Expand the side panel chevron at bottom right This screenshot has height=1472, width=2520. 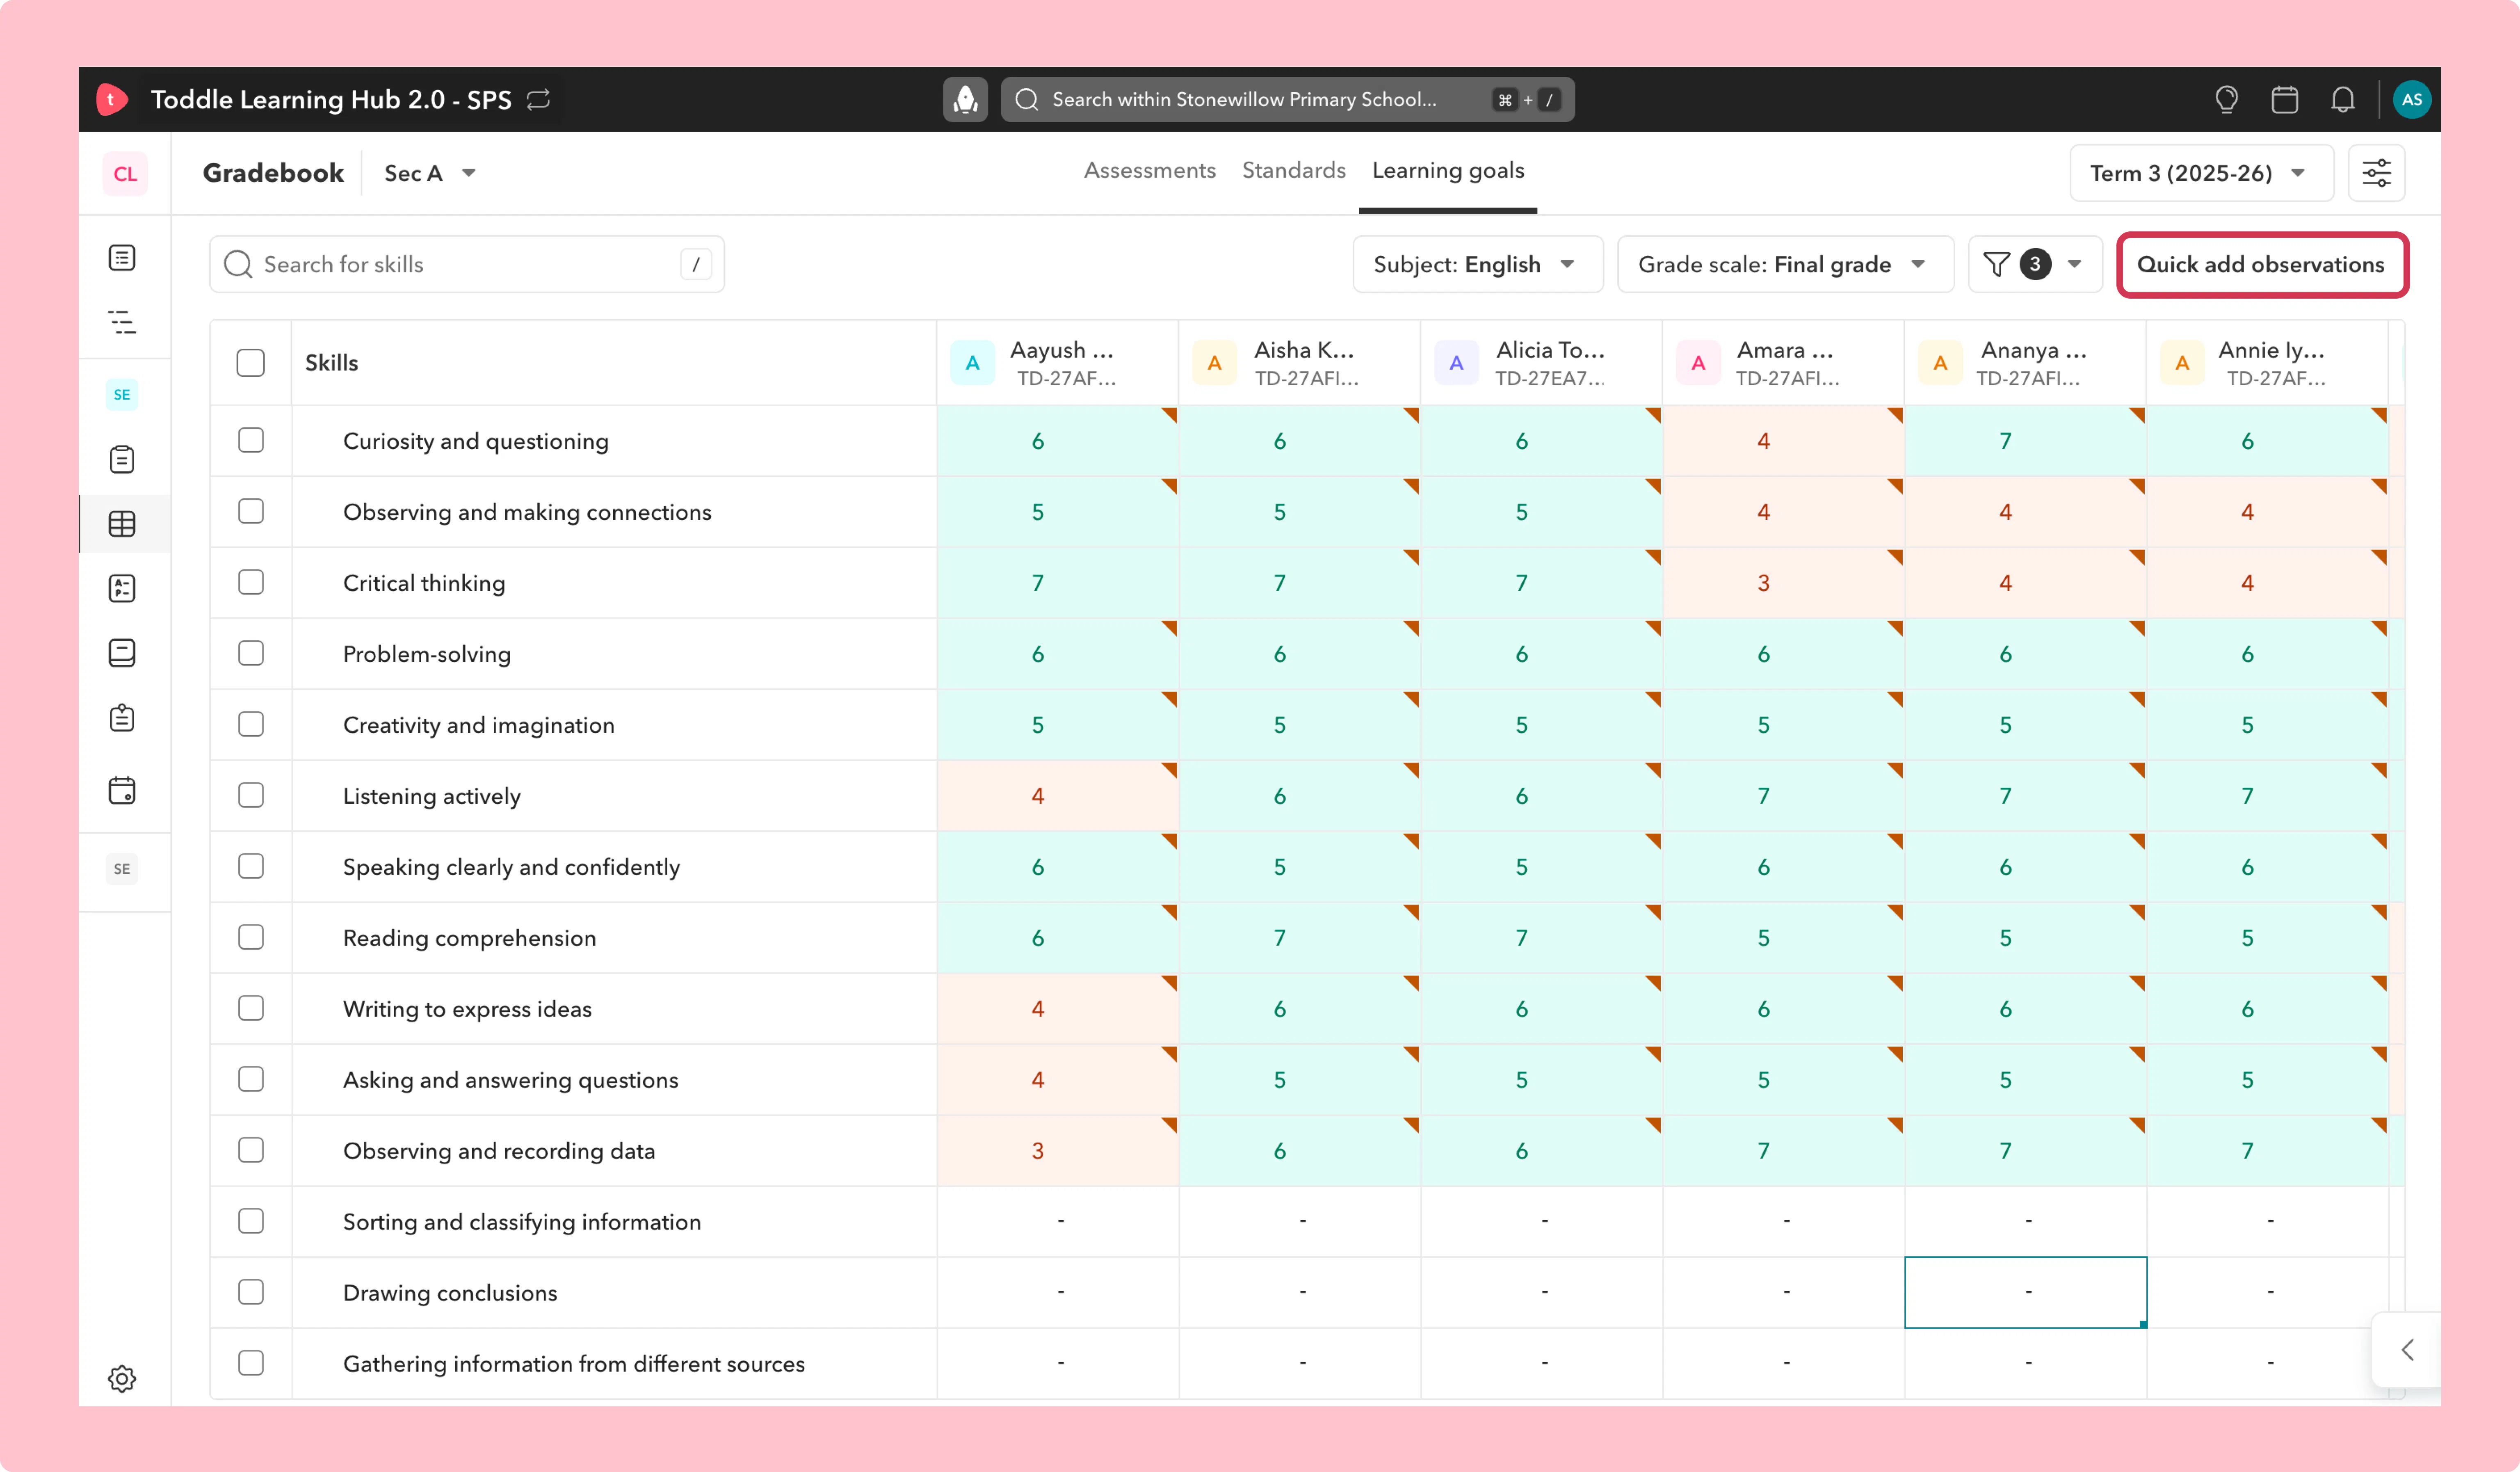(x=2407, y=1350)
